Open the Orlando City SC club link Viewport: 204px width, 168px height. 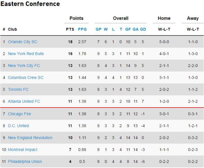point(23,42)
